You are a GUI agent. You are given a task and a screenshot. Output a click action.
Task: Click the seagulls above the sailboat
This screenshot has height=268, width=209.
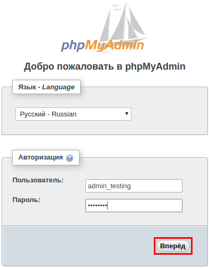[x=116, y=7]
